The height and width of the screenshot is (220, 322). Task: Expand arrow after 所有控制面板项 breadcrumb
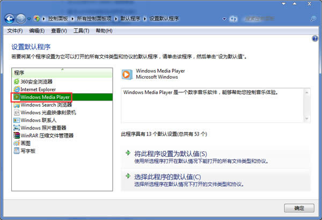pyautogui.click(x=116, y=19)
